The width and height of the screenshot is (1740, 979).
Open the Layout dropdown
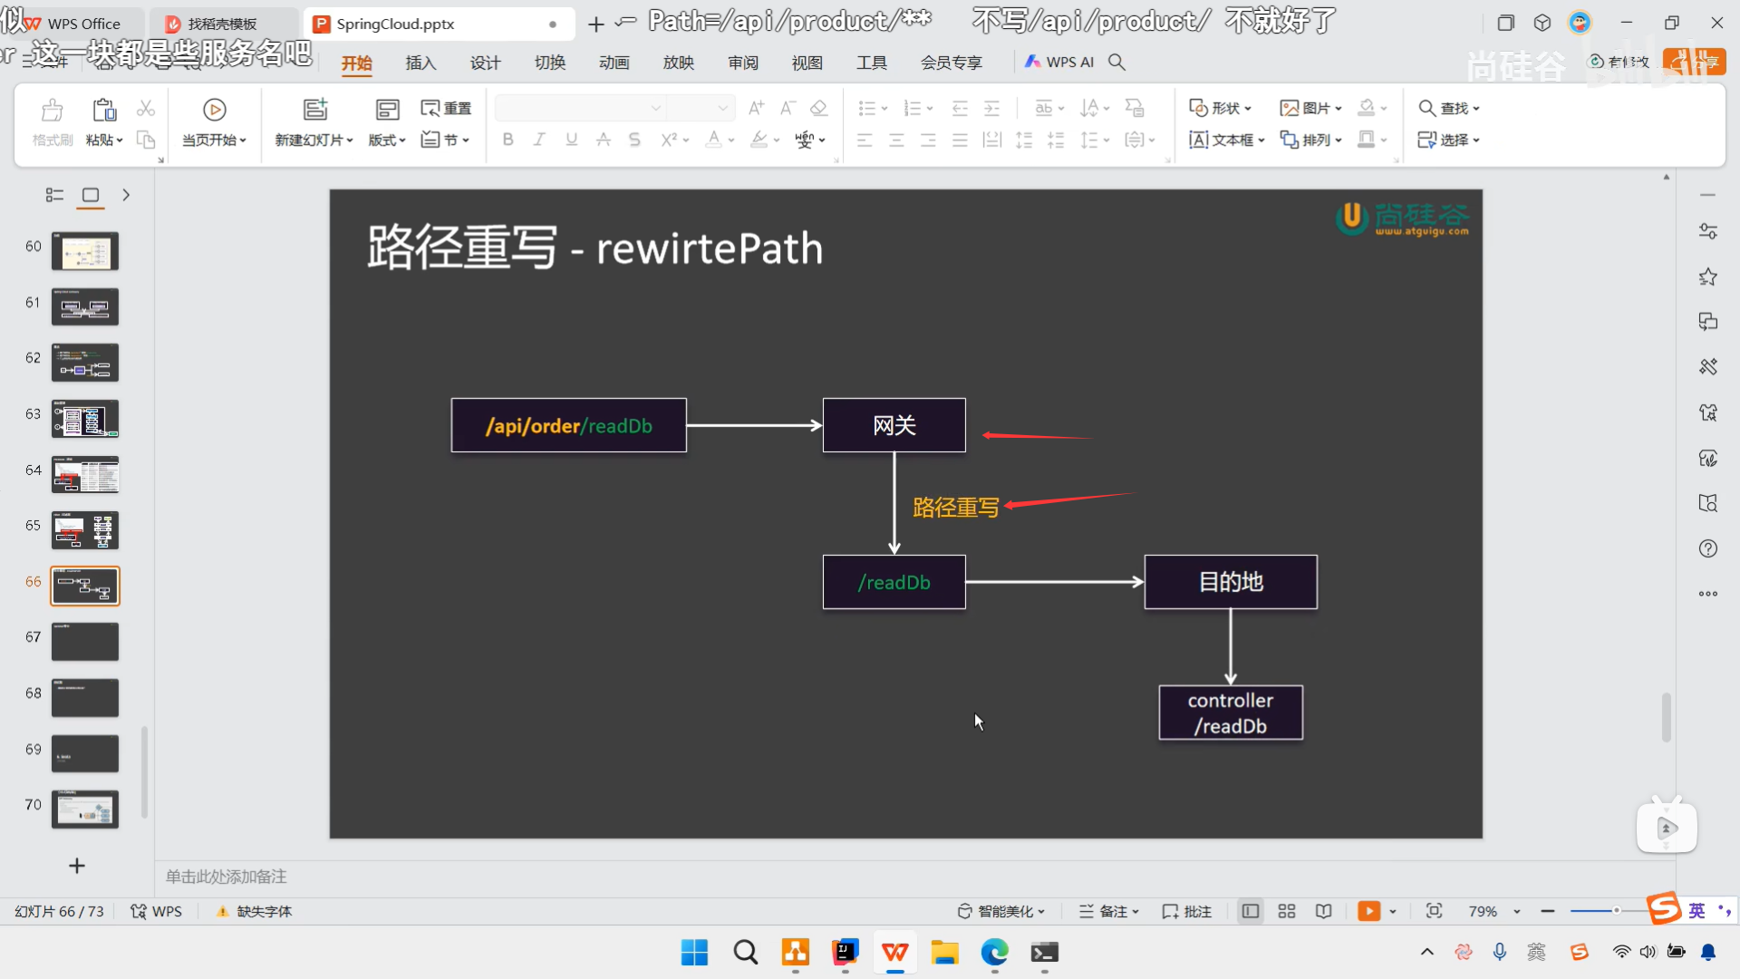pyautogui.click(x=387, y=140)
